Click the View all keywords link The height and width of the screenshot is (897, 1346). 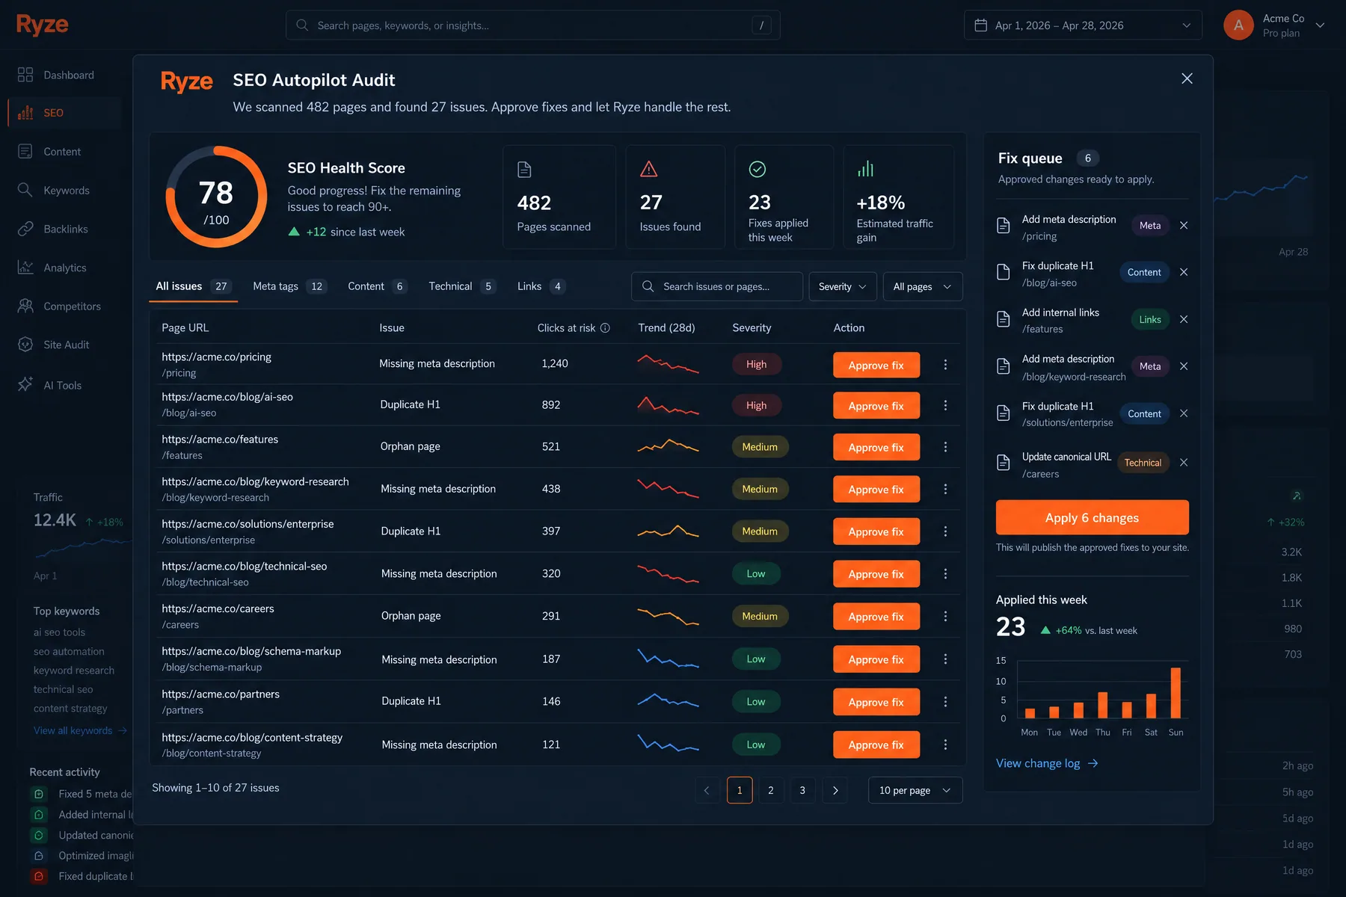[x=80, y=730]
